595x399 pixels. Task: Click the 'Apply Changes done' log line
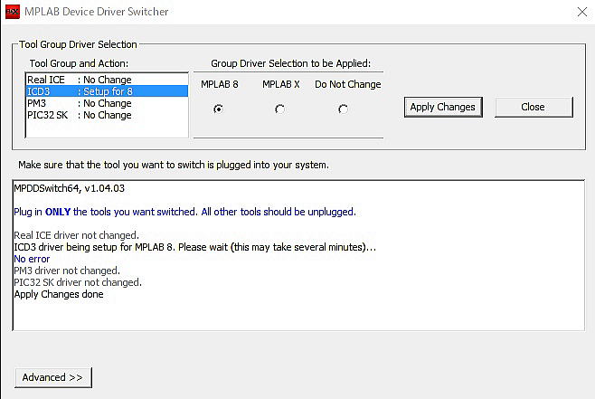pyautogui.click(x=59, y=294)
